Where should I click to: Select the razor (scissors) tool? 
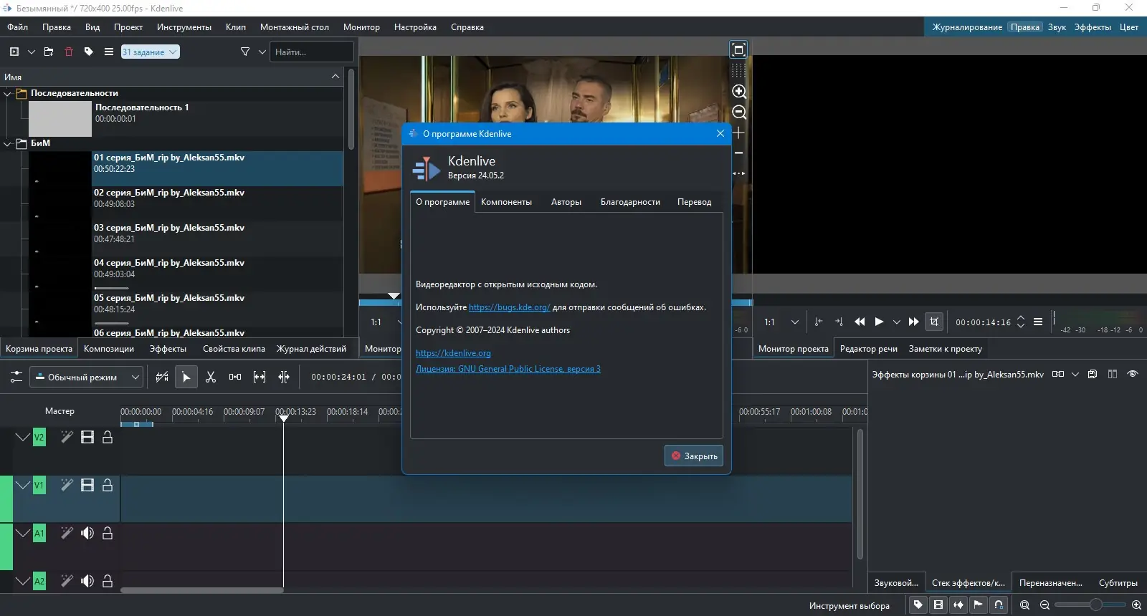tap(211, 377)
